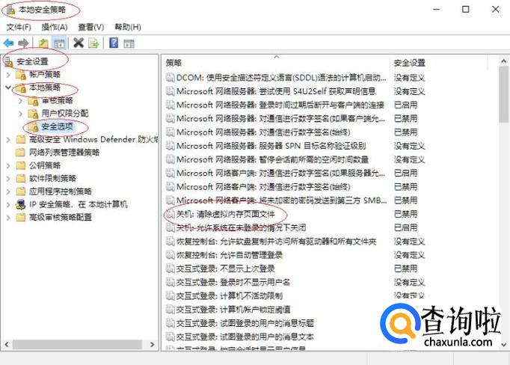510x365 pixels.
Task: Click the 帐户策略 folder icon
Action: [21, 75]
